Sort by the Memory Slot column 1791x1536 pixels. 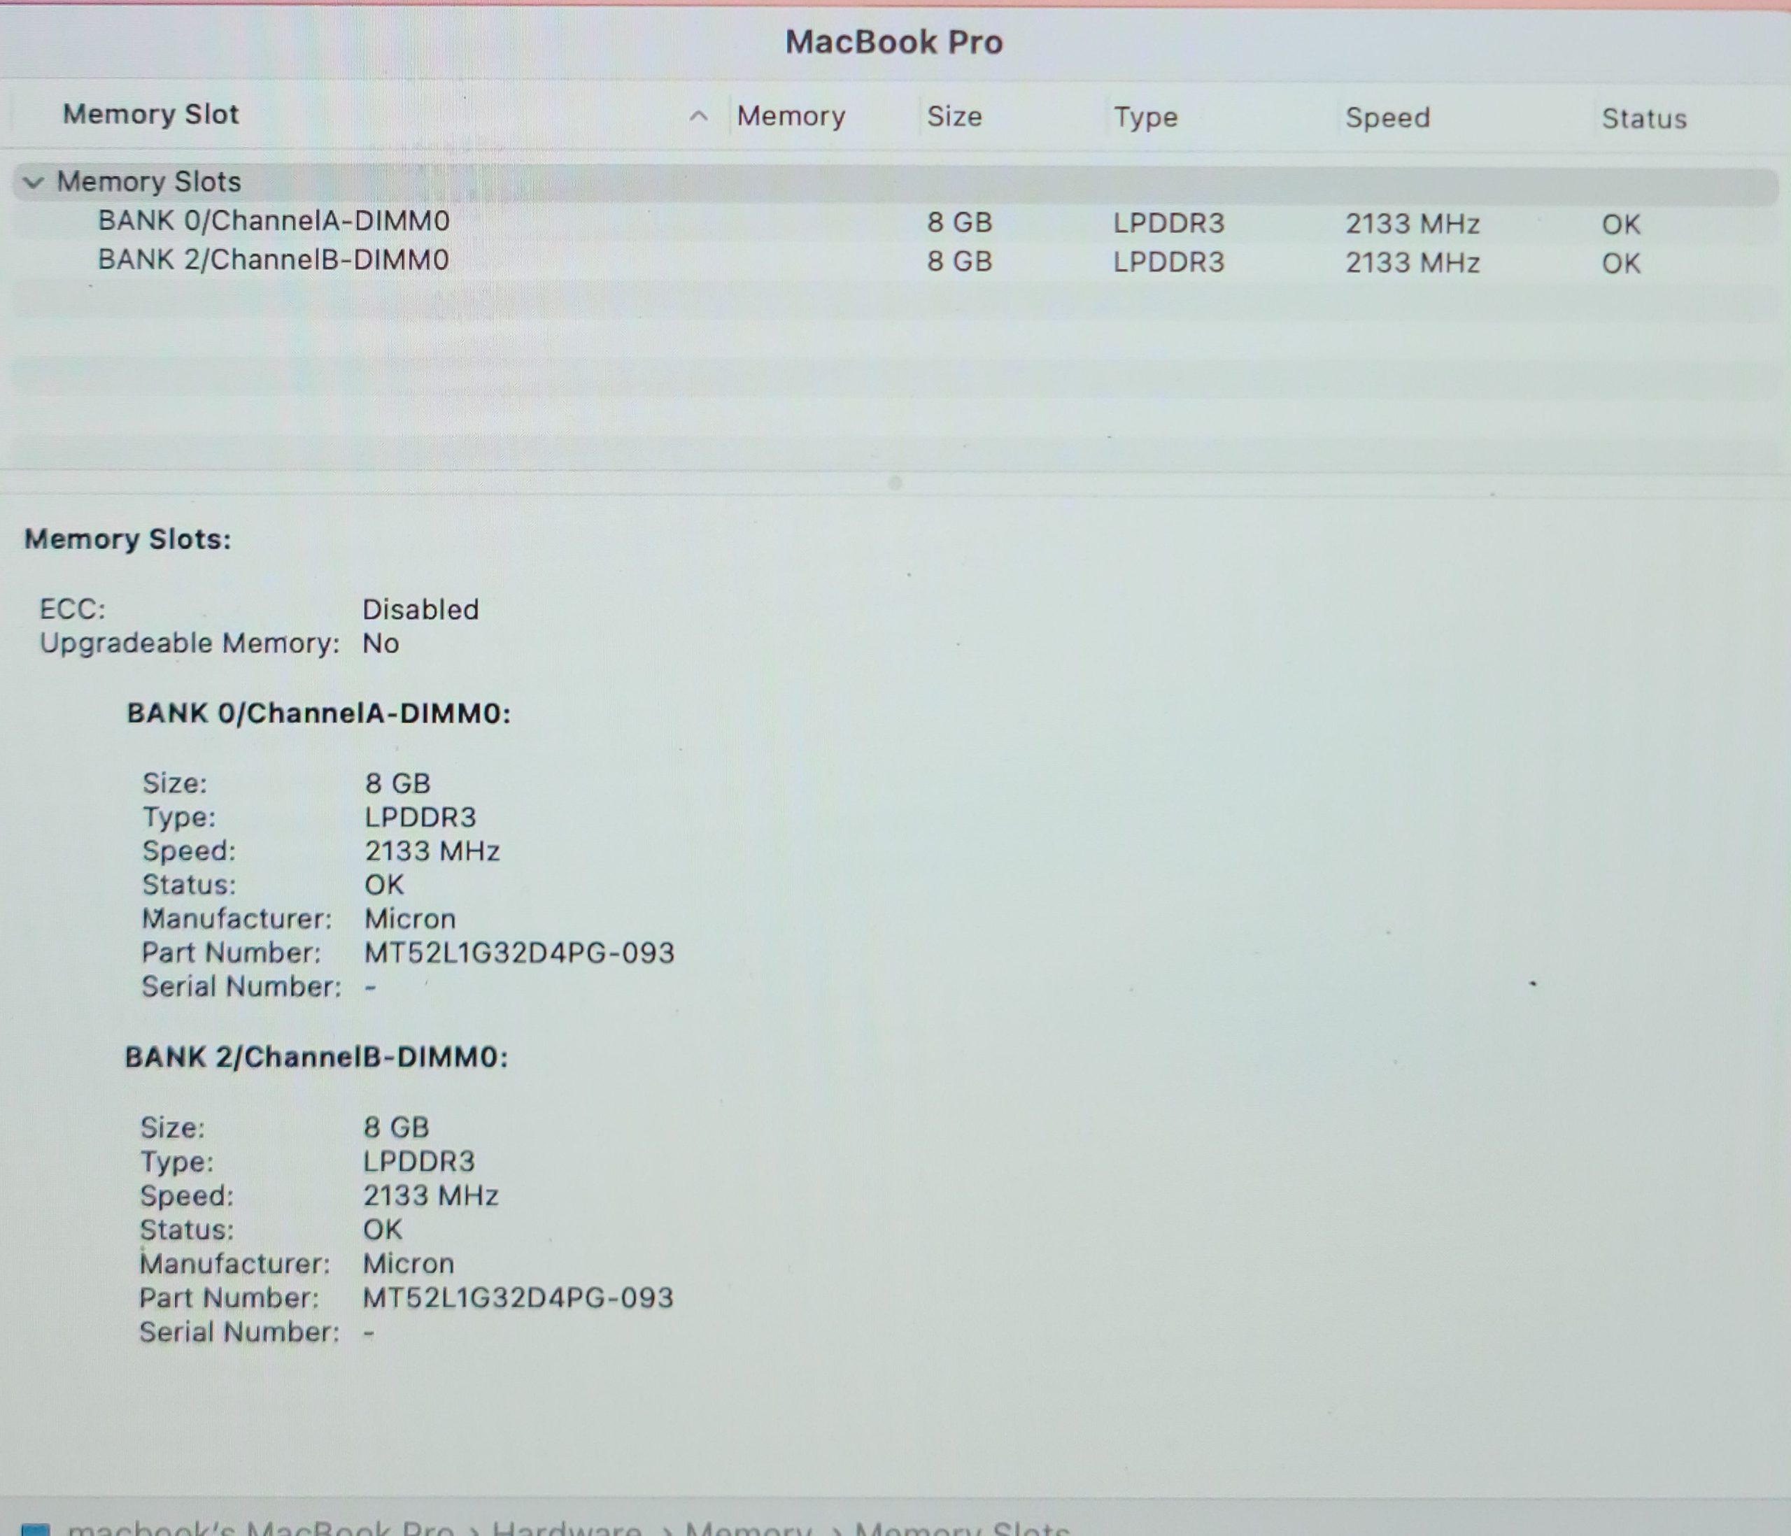pos(150,114)
